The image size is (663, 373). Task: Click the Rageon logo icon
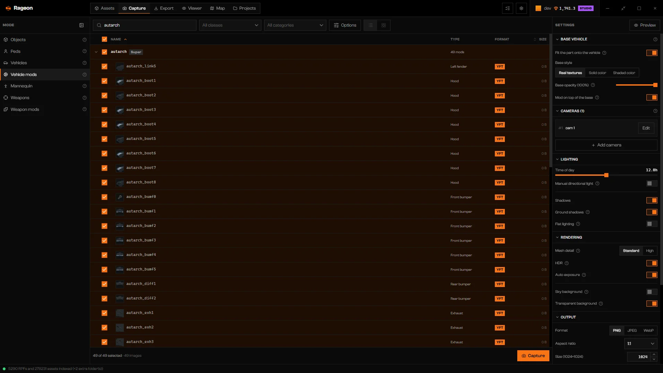click(x=8, y=8)
